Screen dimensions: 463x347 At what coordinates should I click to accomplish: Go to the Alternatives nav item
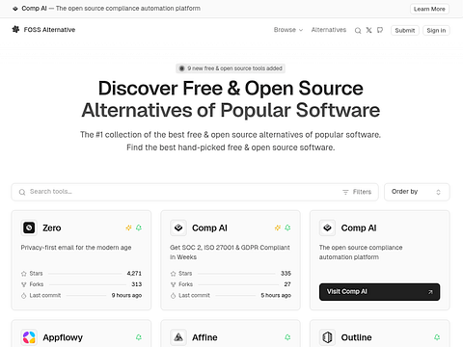pos(329,30)
